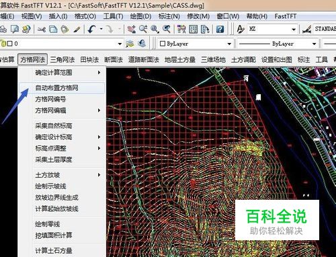Click the Cut scissors icon

pos(42,29)
